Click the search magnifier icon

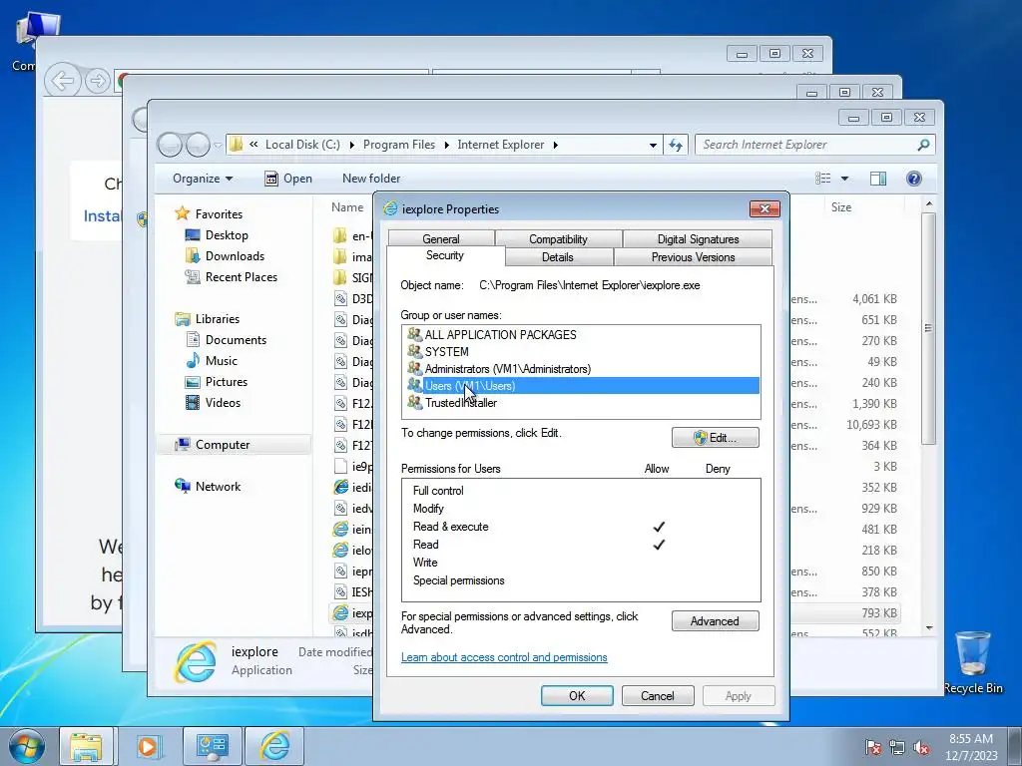pyautogui.click(x=923, y=145)
